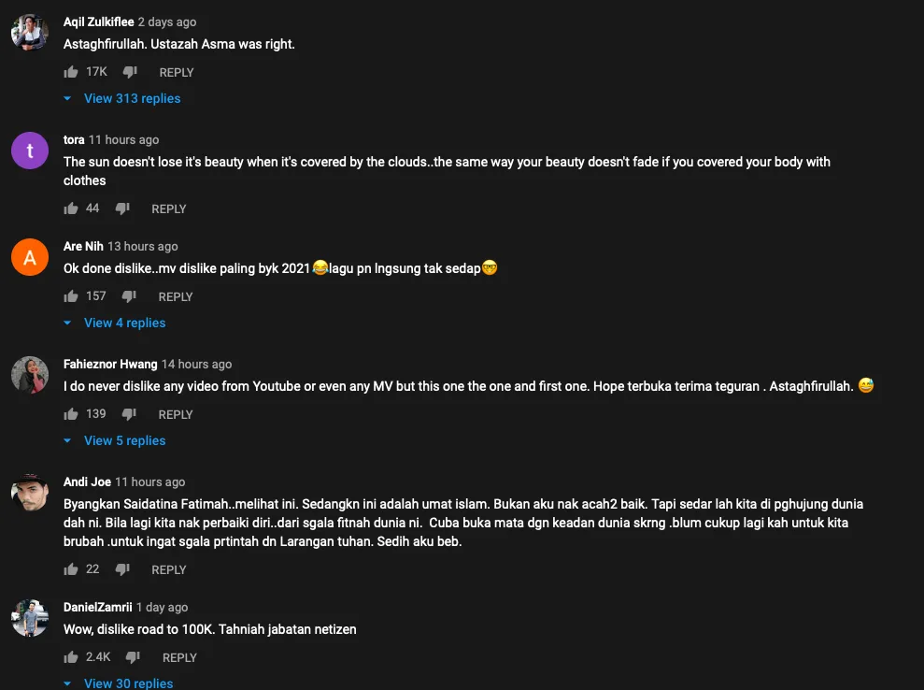This screenshot has width=924, height=690.
Task: Dislike Fahieznor Hwang's comment
Action: 129,414
